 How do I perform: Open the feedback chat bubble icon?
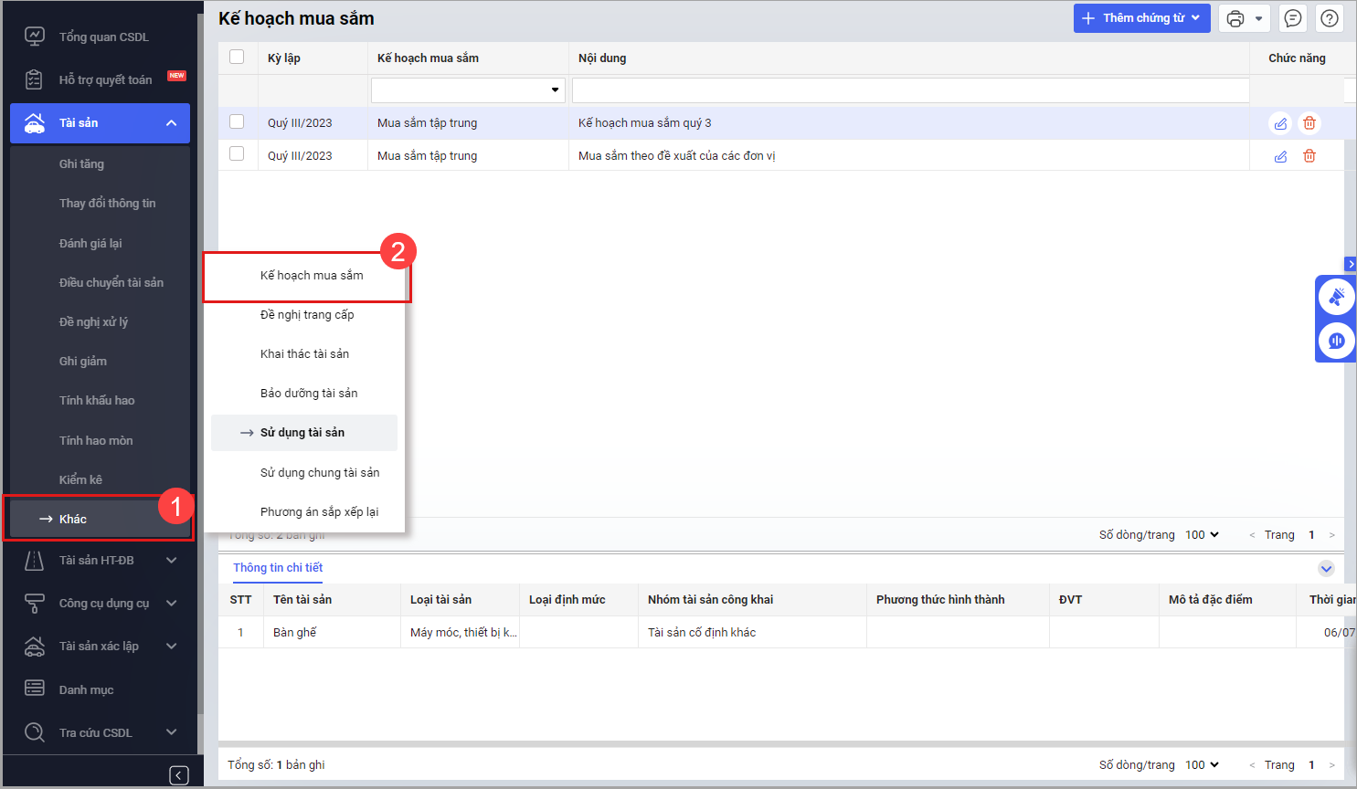(1293, 18)
